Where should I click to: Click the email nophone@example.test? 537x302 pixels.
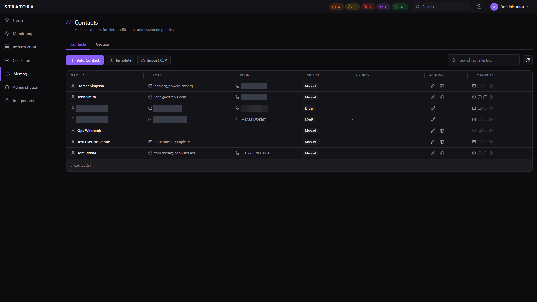173,142
